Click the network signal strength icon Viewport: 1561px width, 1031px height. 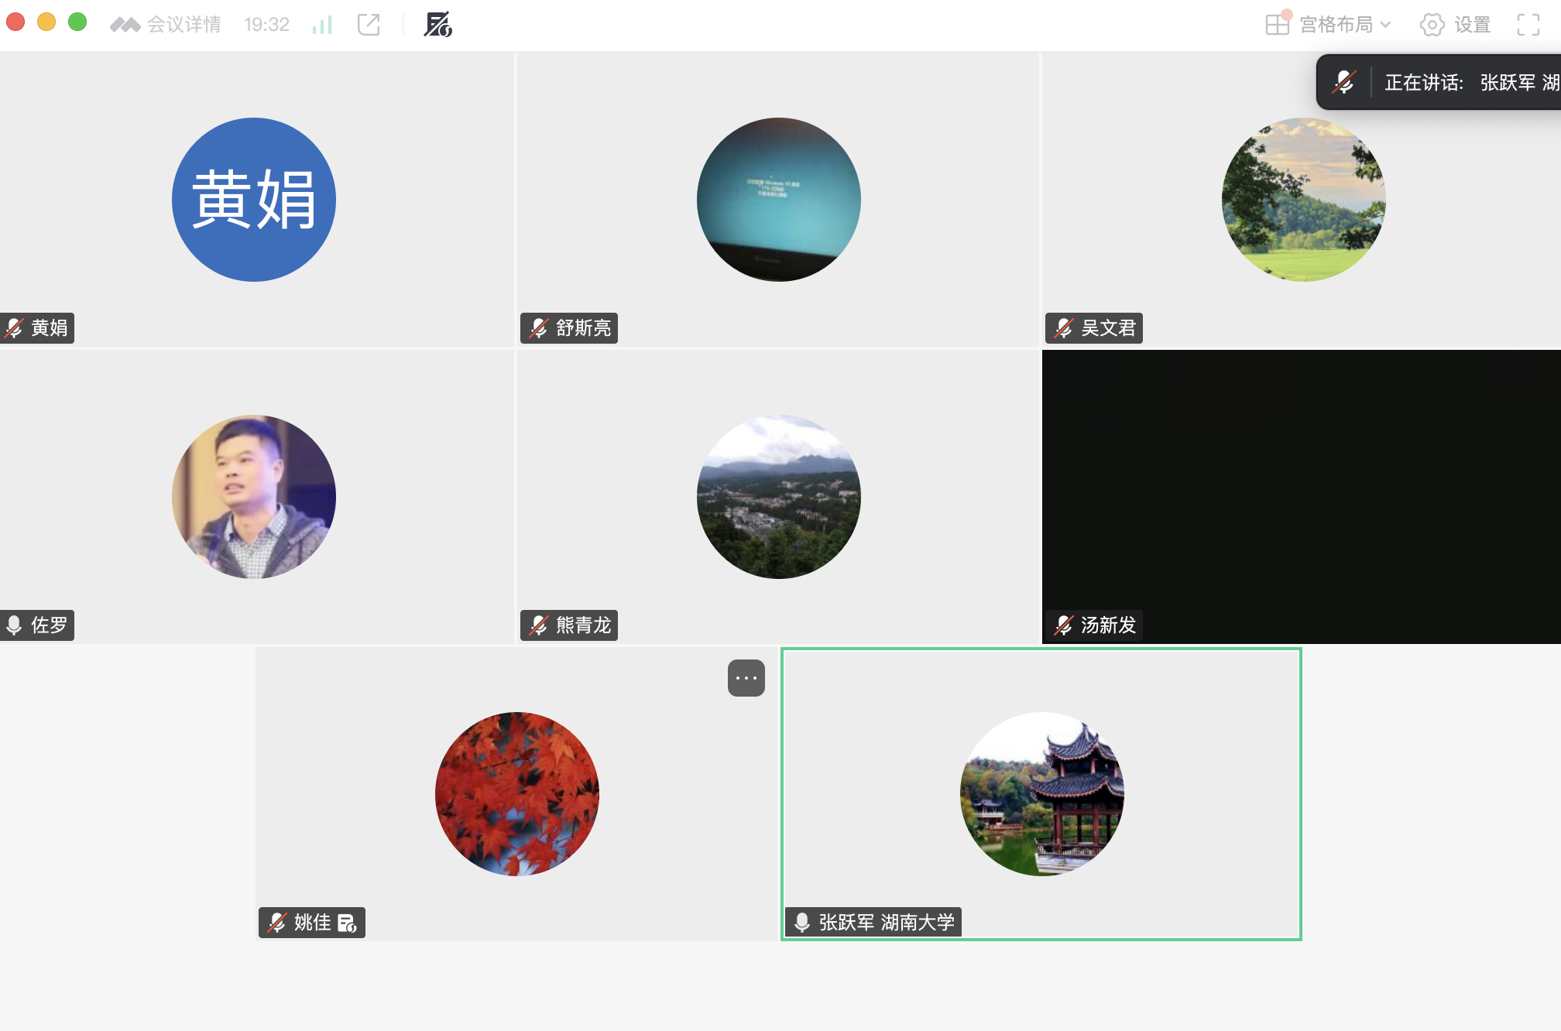pyautogui.click(x=322, y=25)
